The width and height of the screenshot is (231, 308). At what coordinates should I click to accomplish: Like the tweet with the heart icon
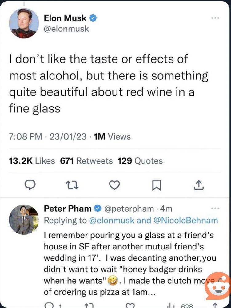pos(114,185)
